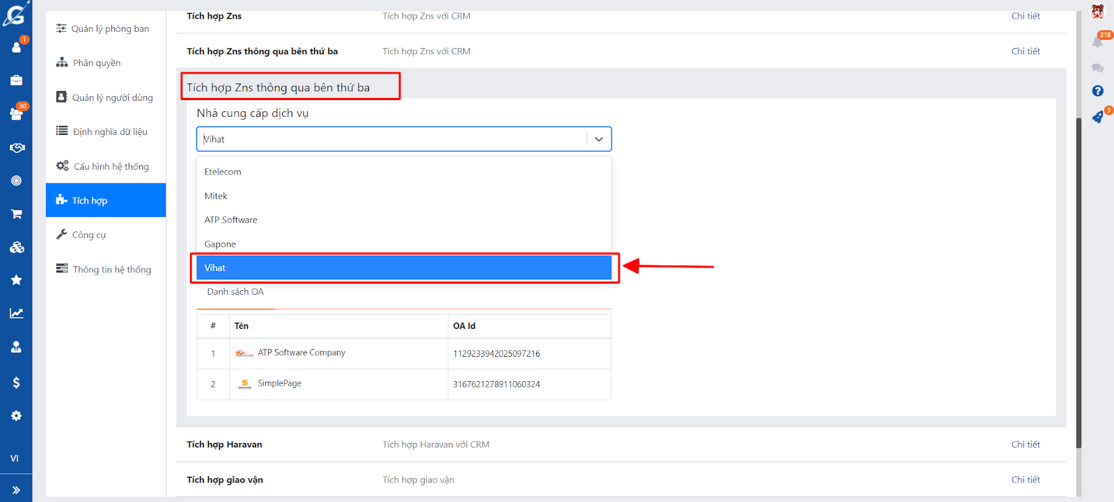
Task: Open the app logo at sidebar top
Action: [x=15, y=13]
